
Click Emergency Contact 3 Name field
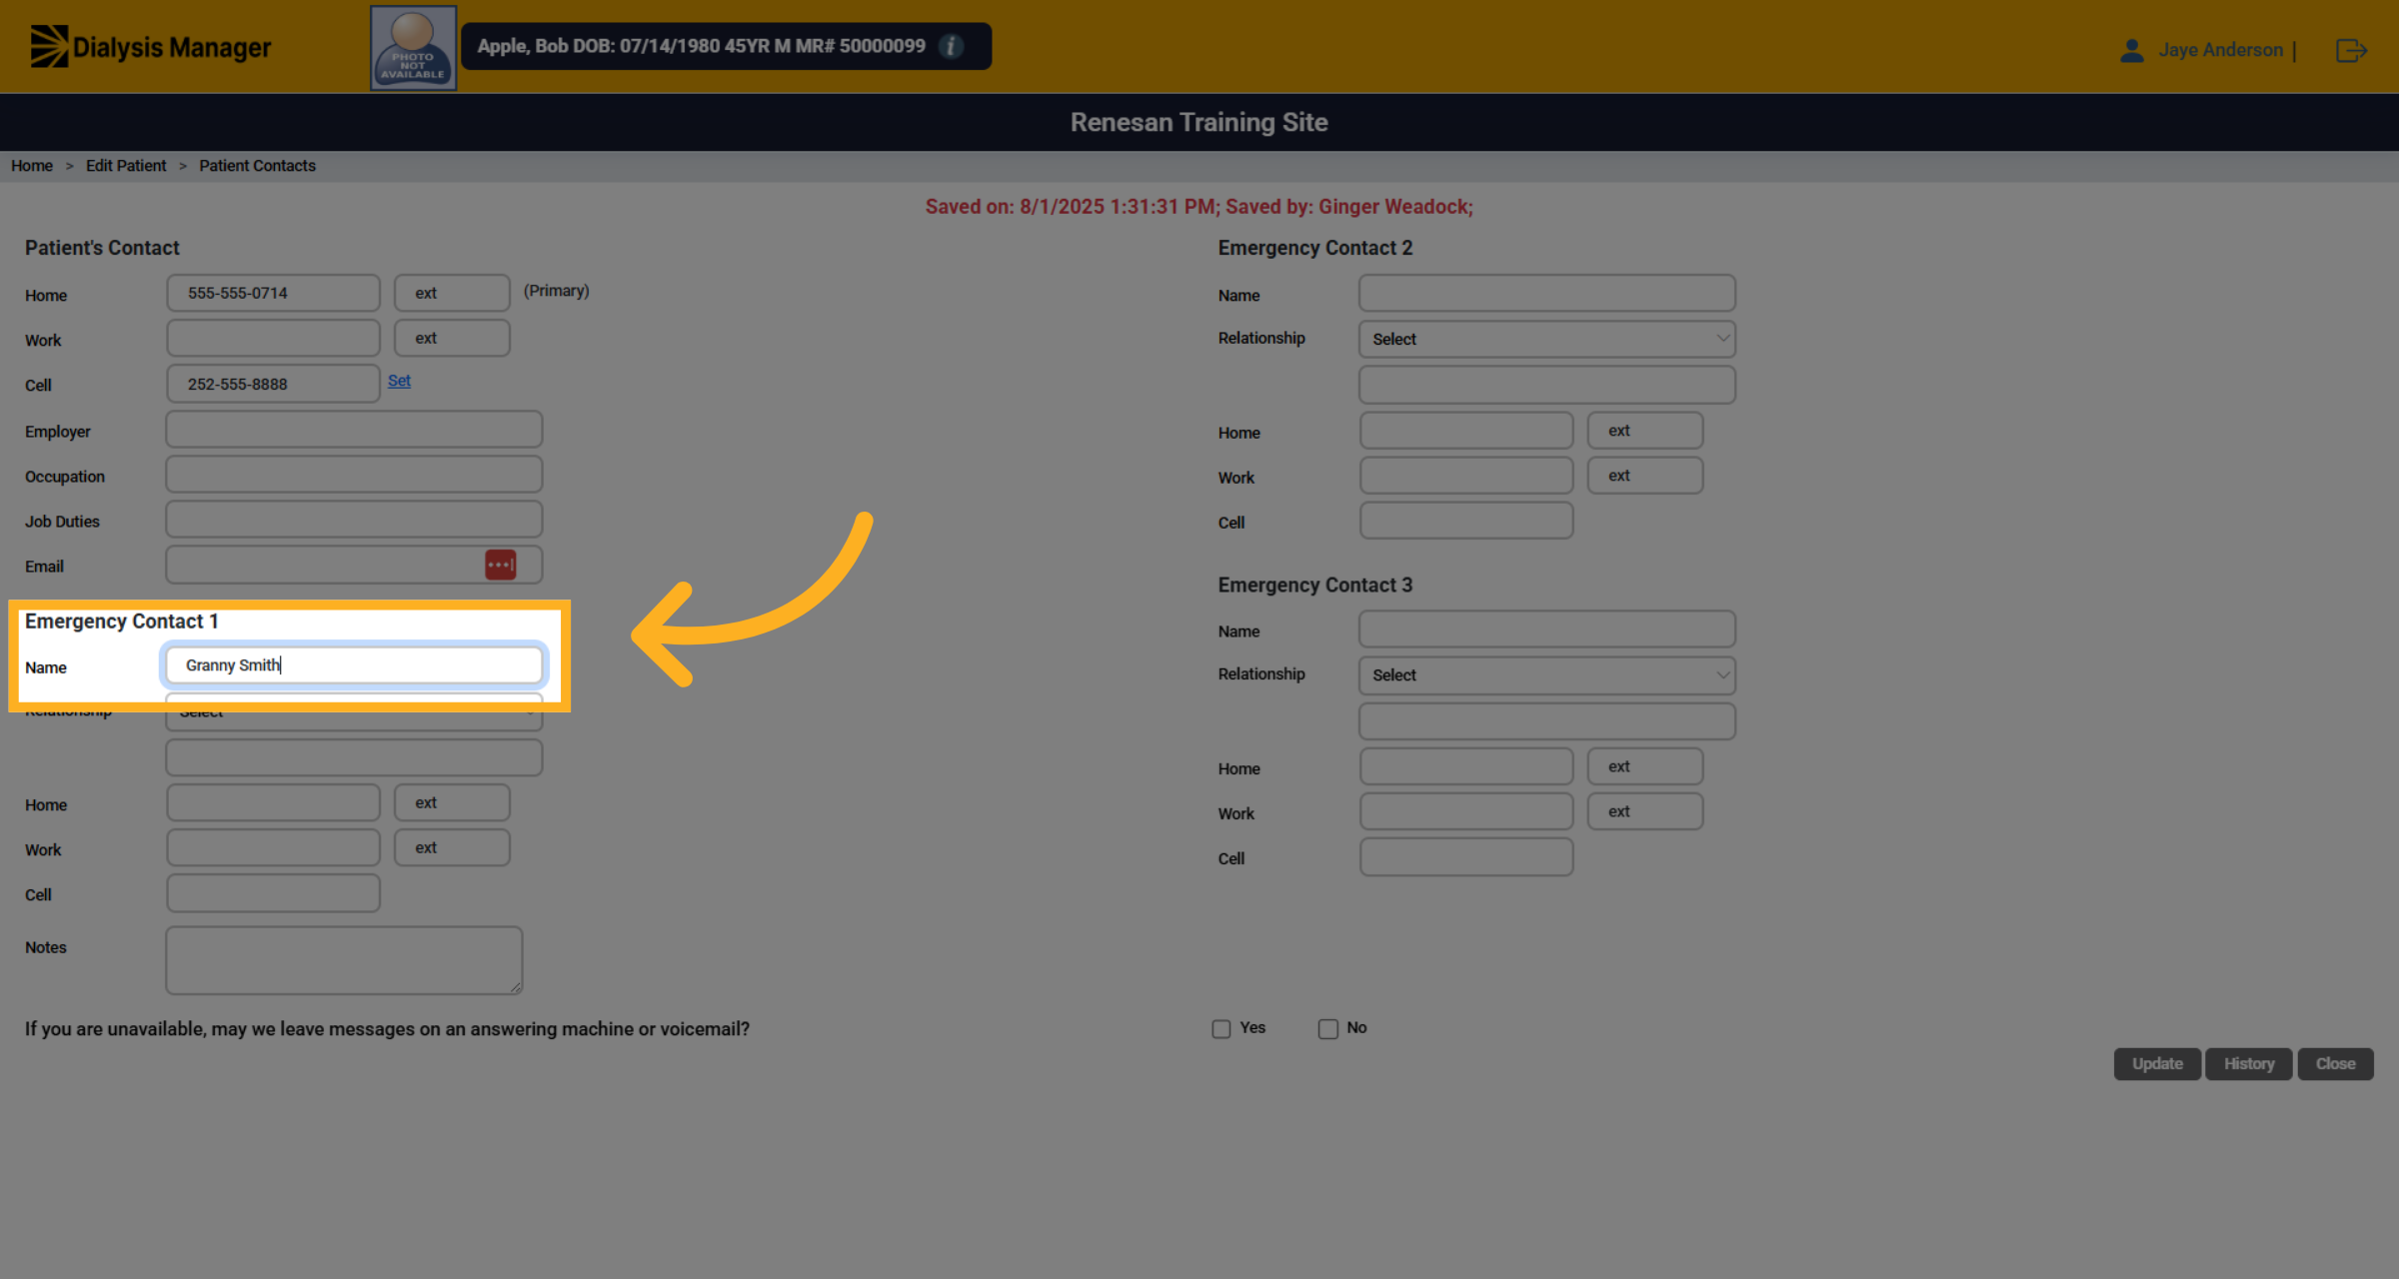pyautogui.click(x=1546, y=630)
